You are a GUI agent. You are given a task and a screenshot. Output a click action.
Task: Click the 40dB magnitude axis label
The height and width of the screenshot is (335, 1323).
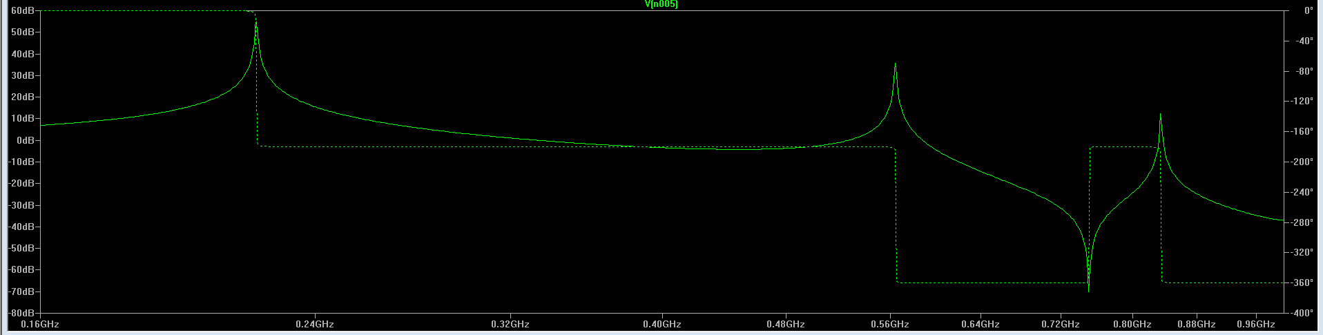coord(22,54)
